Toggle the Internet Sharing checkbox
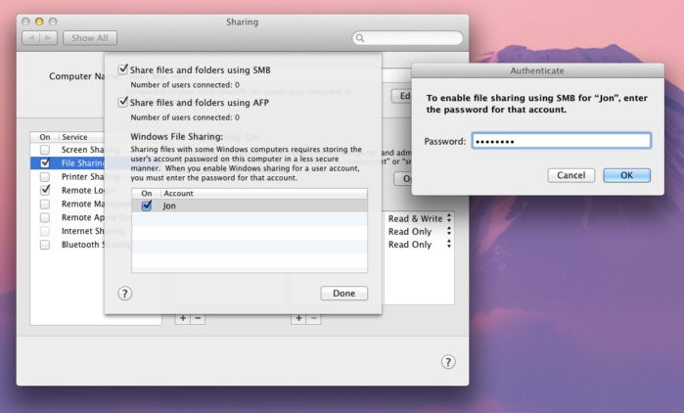The height and width of the screenshot is (413, 684). tap(44, 231)
